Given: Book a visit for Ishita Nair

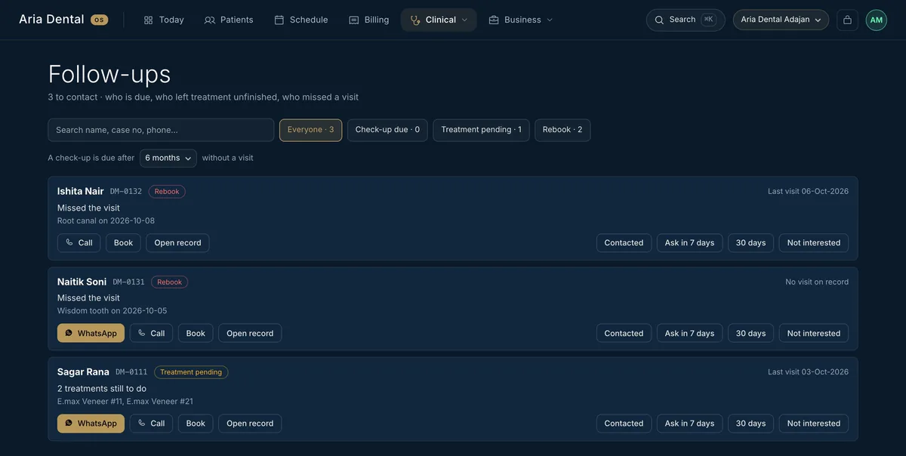Looking at the screenshot, I should click(123, 243).
